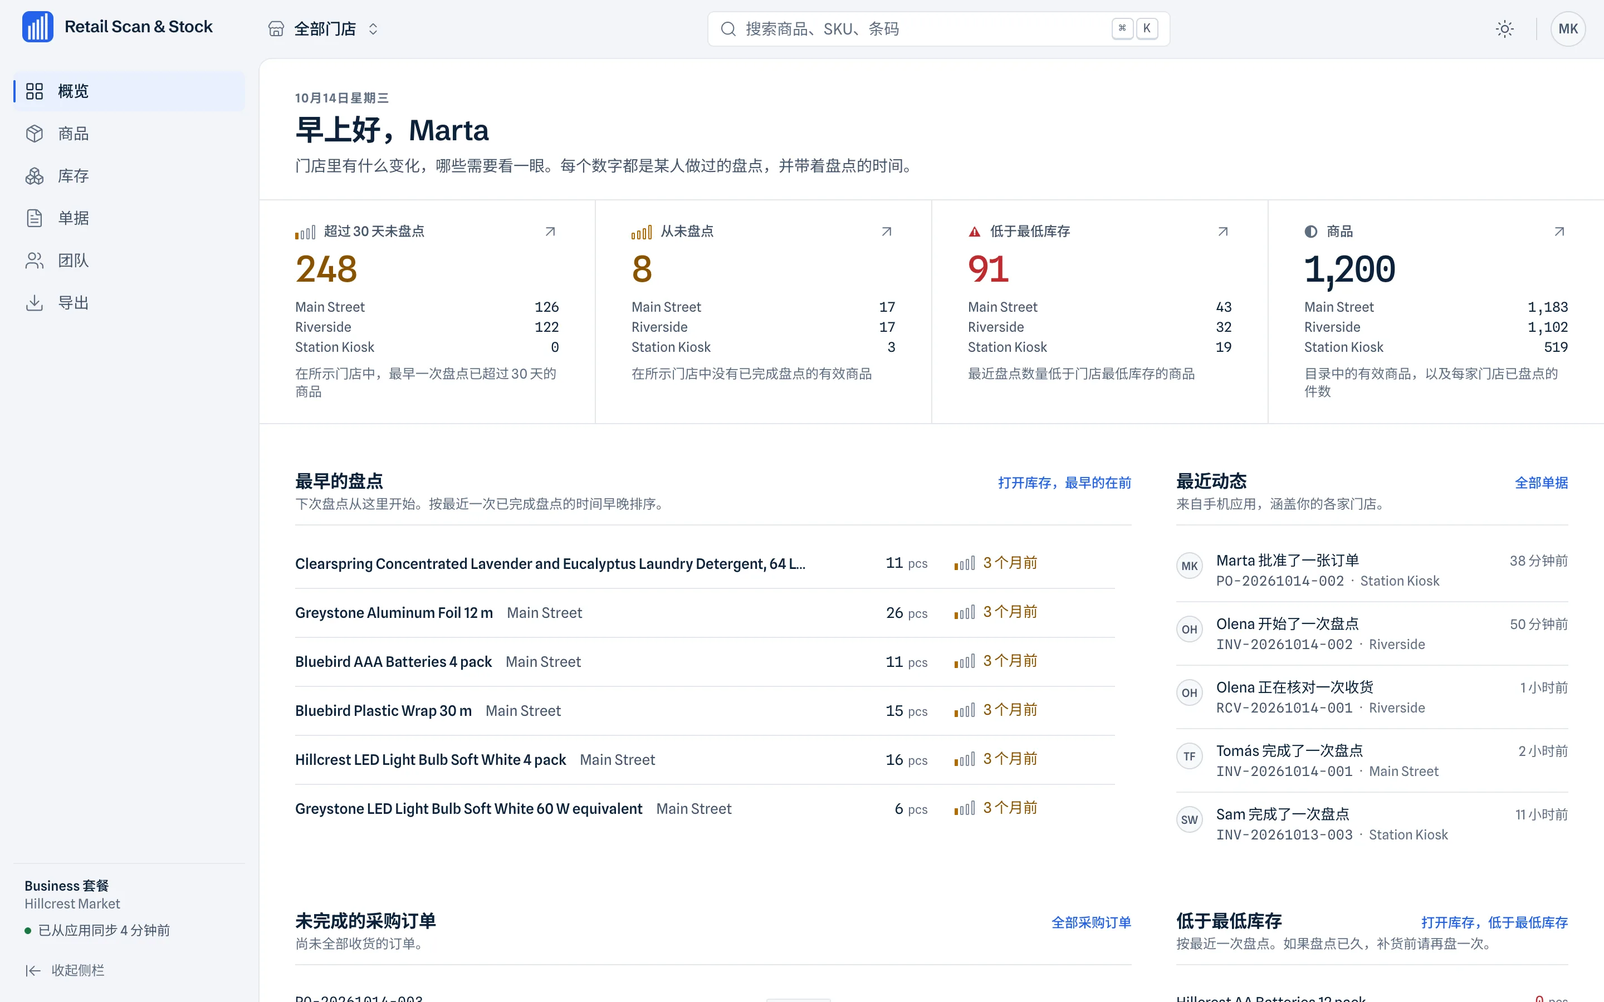
Task: Open the Bluebird AAA Batteries 4 pack row
Action: (705, 662)
